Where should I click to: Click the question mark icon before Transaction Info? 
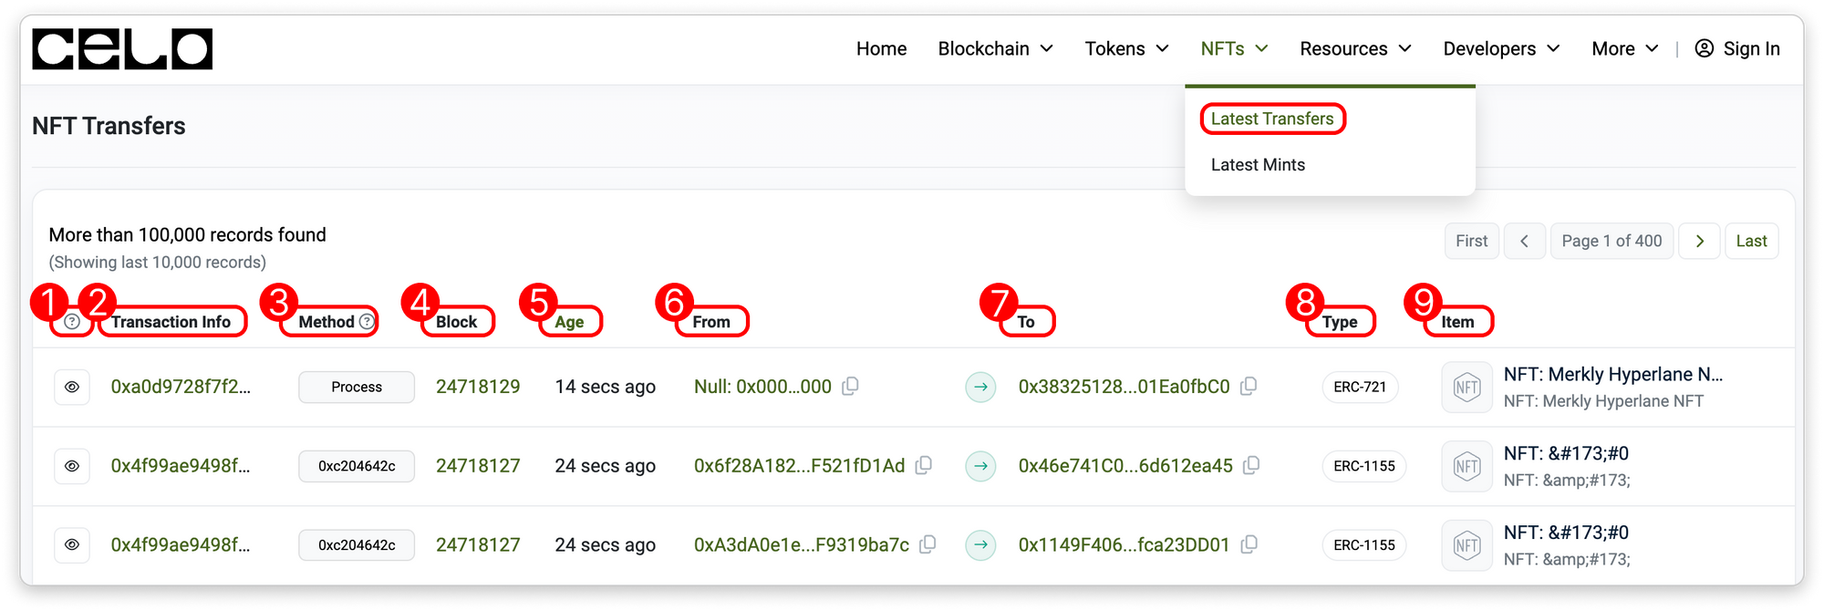click(72, 322)
